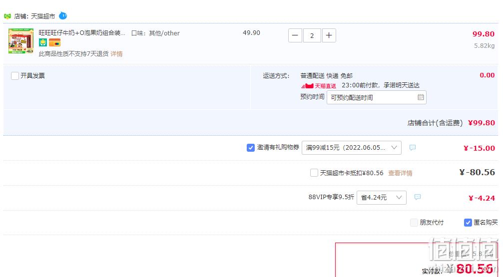Click the 天猫直送 logo icon
503x277 pixels.
[x=319, y=86]
